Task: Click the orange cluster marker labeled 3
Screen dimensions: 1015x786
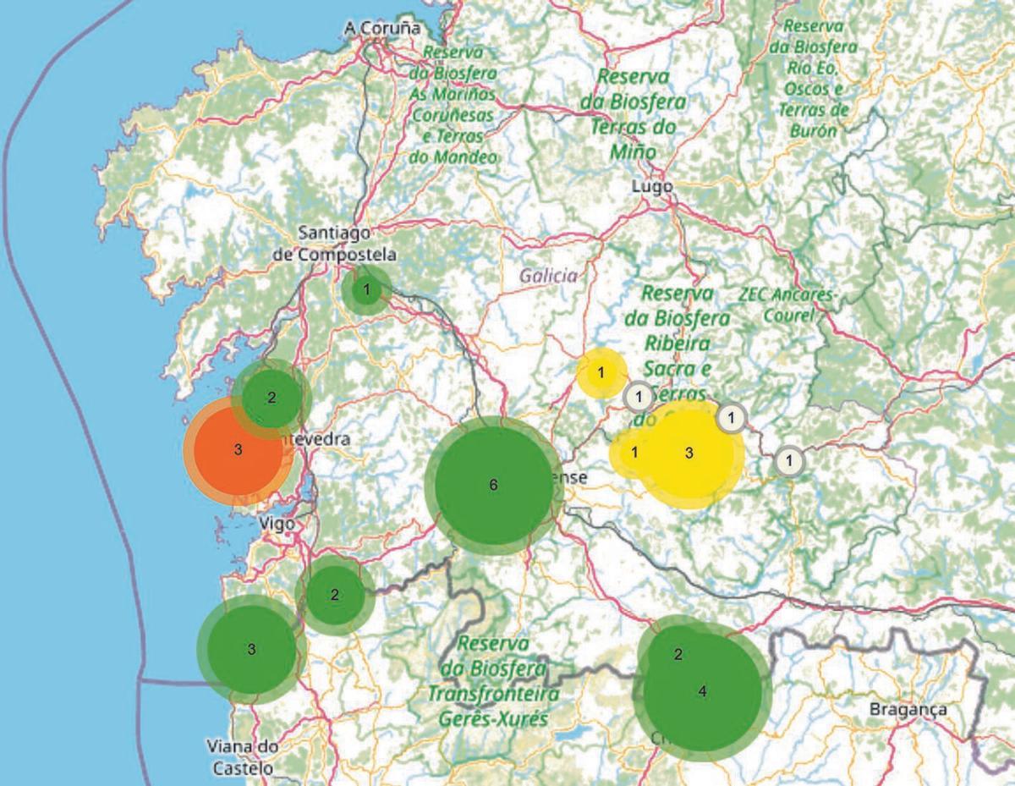Action: pyautogui.click(x=238, y=450)
